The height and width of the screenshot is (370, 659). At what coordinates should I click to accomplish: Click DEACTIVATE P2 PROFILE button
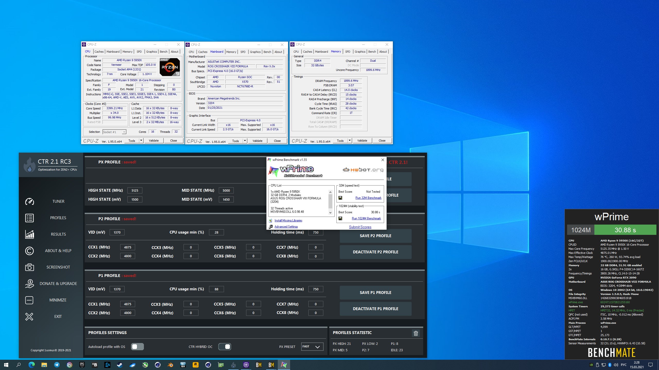click(375, 252)
